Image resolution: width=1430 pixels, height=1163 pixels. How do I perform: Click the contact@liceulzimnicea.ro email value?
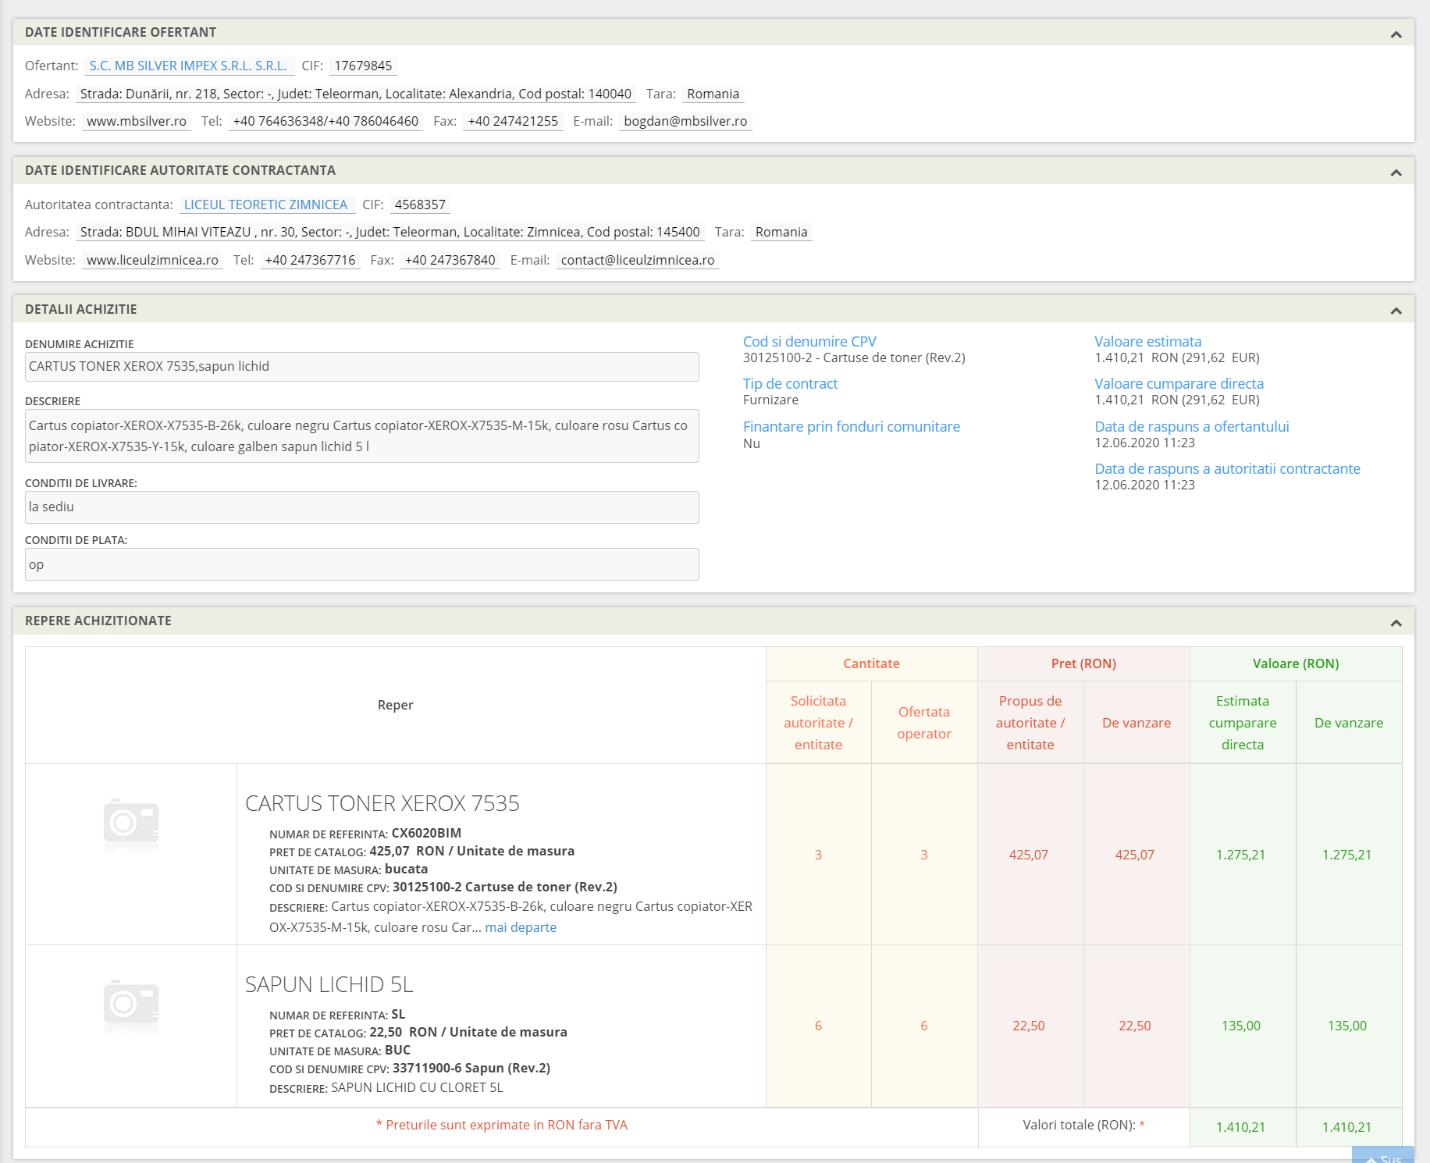638,260
